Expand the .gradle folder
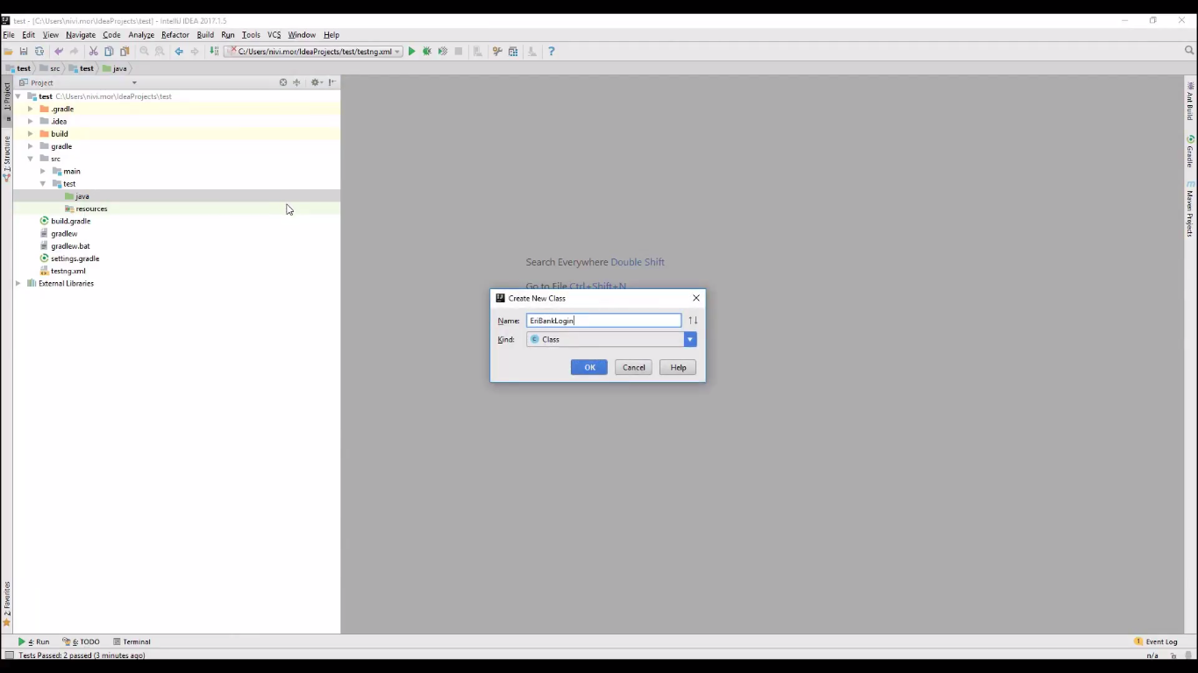This screenshot has height=673, width=1198. tap(31, 109)
